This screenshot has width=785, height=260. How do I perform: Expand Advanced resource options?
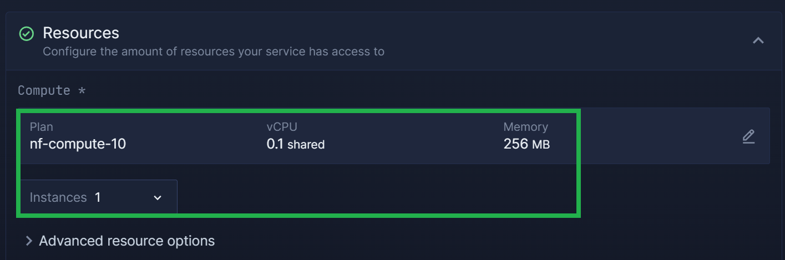click(x=120, y=241)
